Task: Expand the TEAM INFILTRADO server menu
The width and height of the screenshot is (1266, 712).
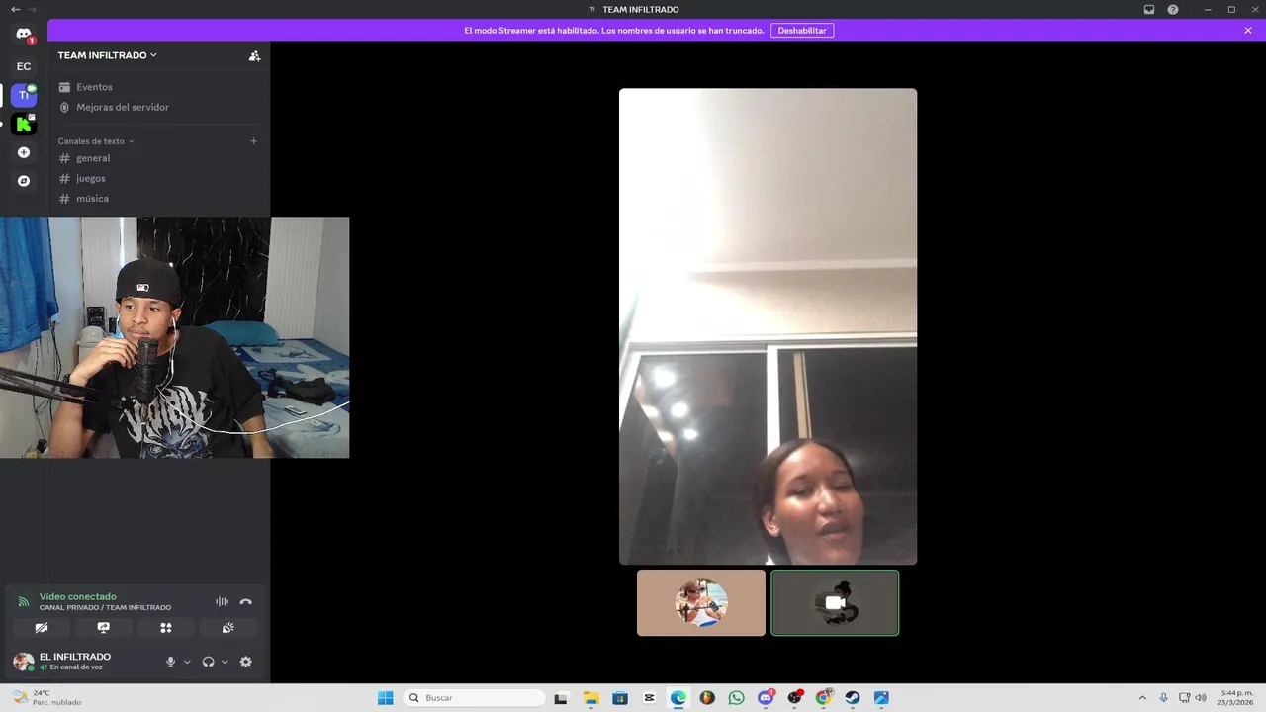Action: click(x=107, y=55)
